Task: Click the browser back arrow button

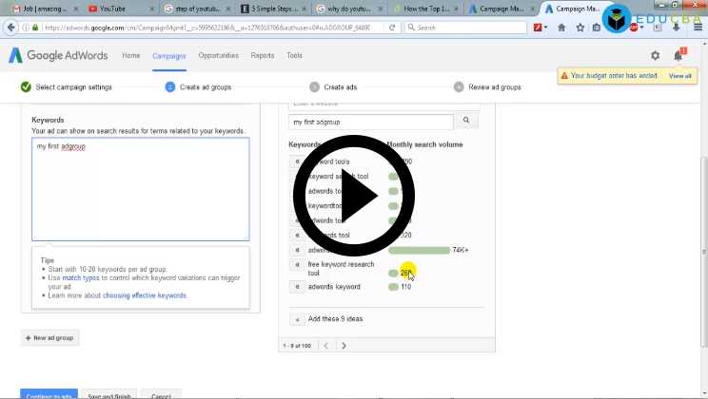Action: point(11,28)
